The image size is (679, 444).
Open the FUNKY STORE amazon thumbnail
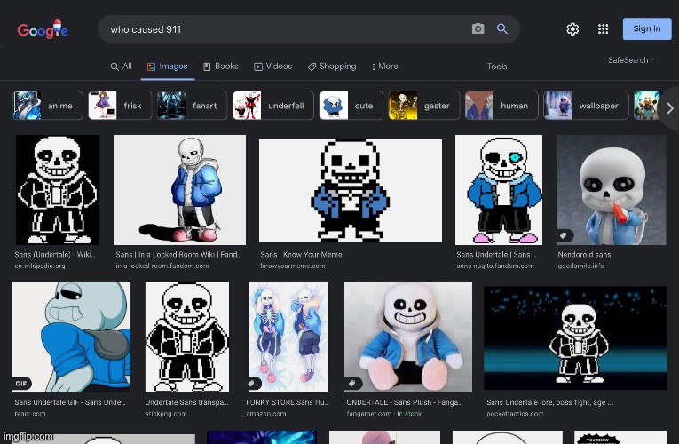click(288, 337)
